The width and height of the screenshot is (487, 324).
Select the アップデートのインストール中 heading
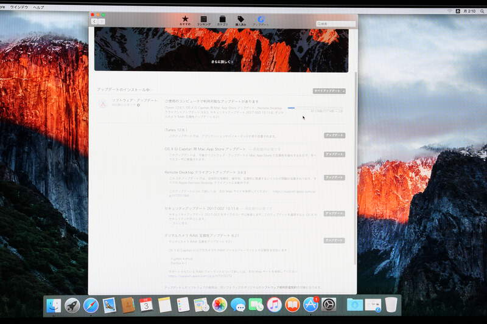[x=124, y=89]
